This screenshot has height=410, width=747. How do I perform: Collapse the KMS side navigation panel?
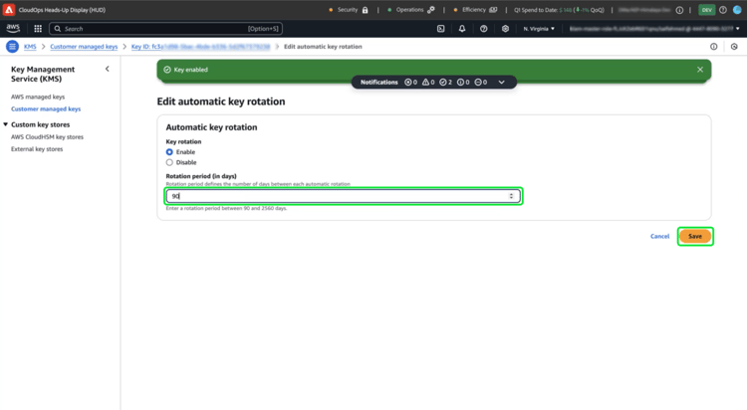point(108,69)
